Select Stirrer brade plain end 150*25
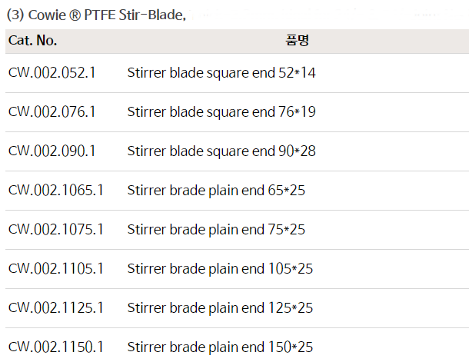This screenshot has width=469, height=362. 220,347
